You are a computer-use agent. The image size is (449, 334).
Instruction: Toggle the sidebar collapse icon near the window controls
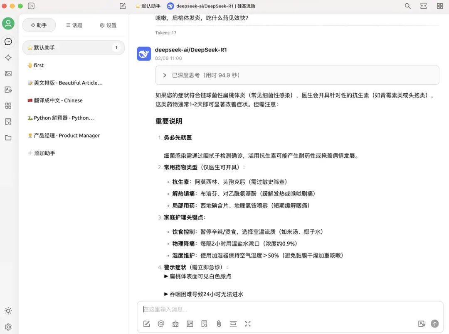[31, 6]
